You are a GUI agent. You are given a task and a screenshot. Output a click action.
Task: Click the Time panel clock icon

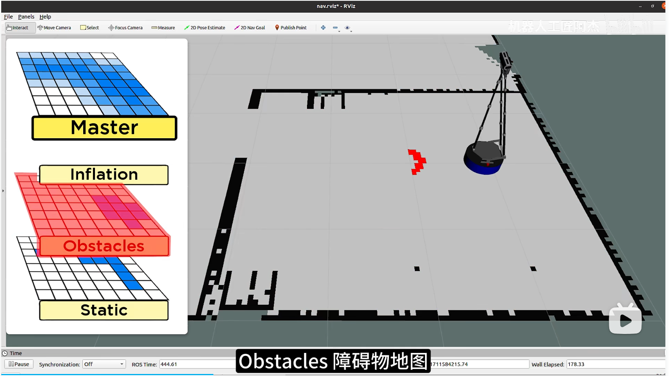pyautogui.click(x=5, y=353)
